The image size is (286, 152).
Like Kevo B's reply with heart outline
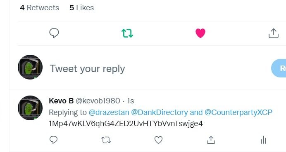(x=158, y=140)
